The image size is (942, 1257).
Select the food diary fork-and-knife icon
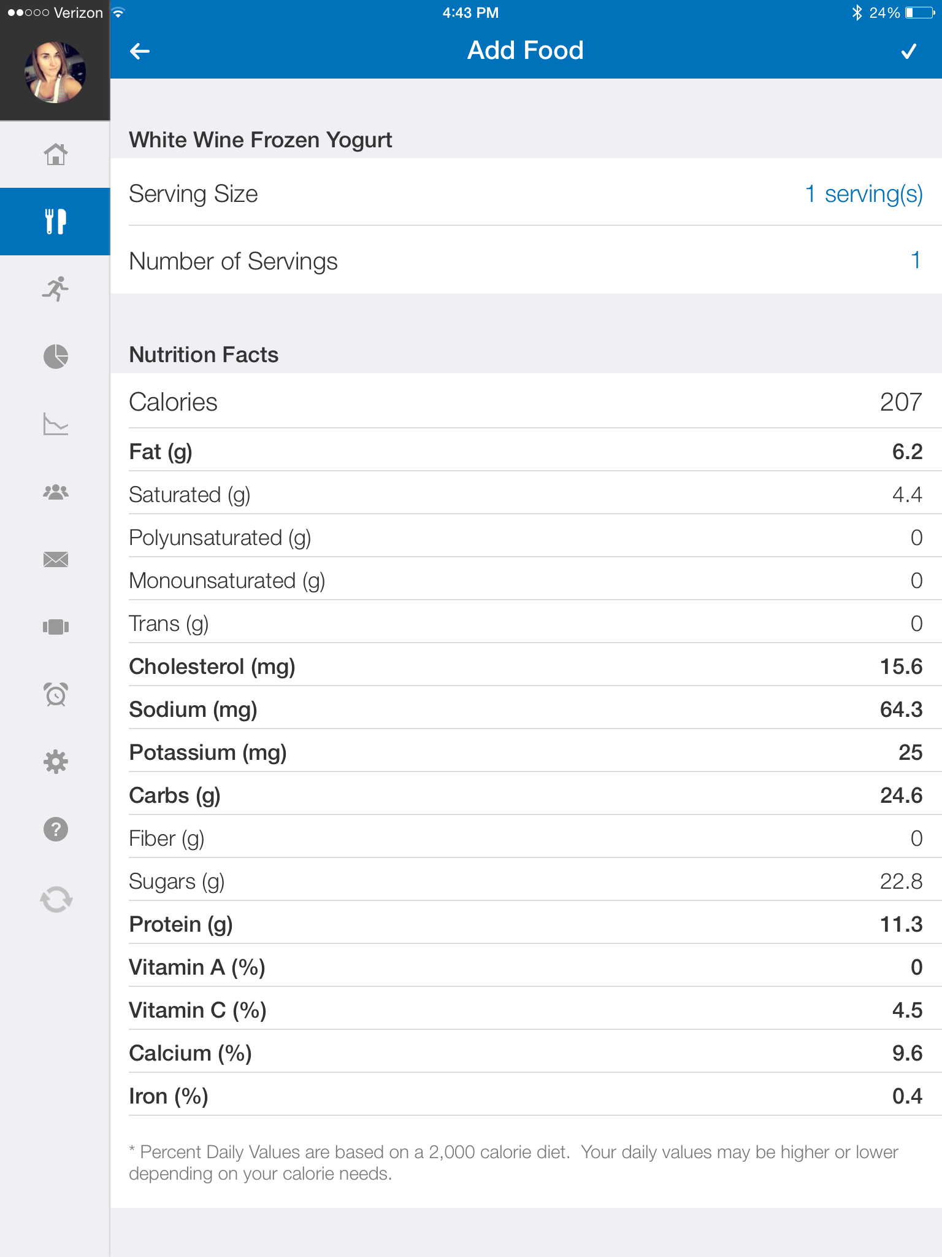55,222
